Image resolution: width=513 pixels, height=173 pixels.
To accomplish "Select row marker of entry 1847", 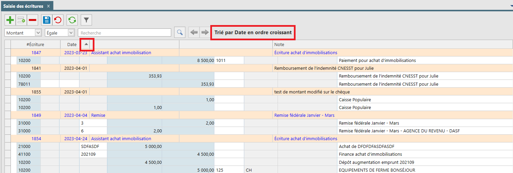I will click(x=8, y=52).
